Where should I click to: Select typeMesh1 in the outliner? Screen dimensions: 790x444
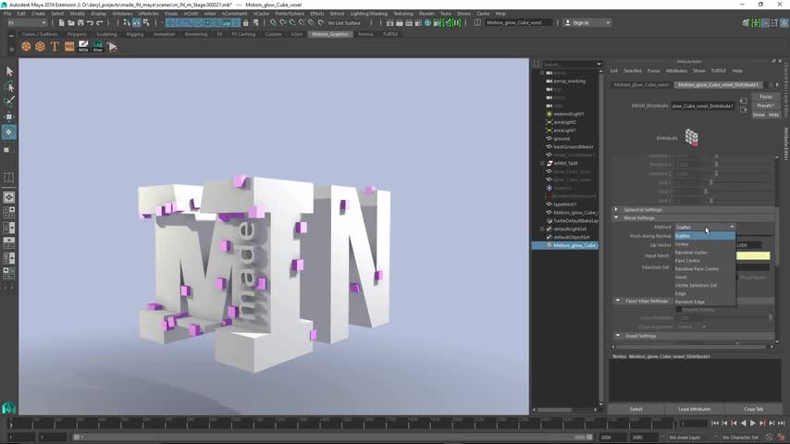point(565,204)
